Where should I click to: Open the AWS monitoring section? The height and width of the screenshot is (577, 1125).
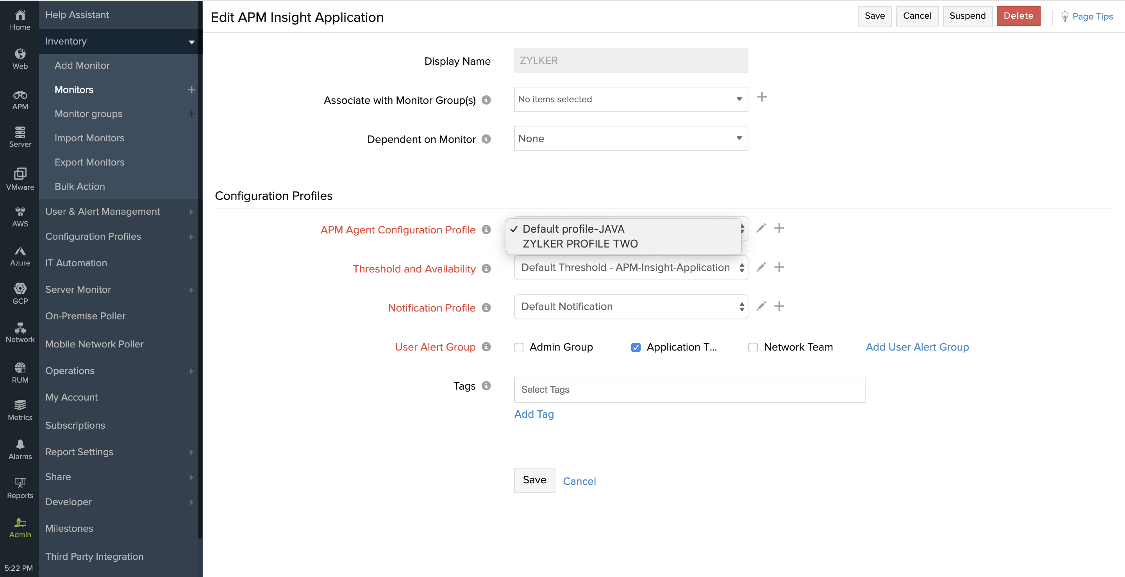pyautogui.click(x=20, y=217)
